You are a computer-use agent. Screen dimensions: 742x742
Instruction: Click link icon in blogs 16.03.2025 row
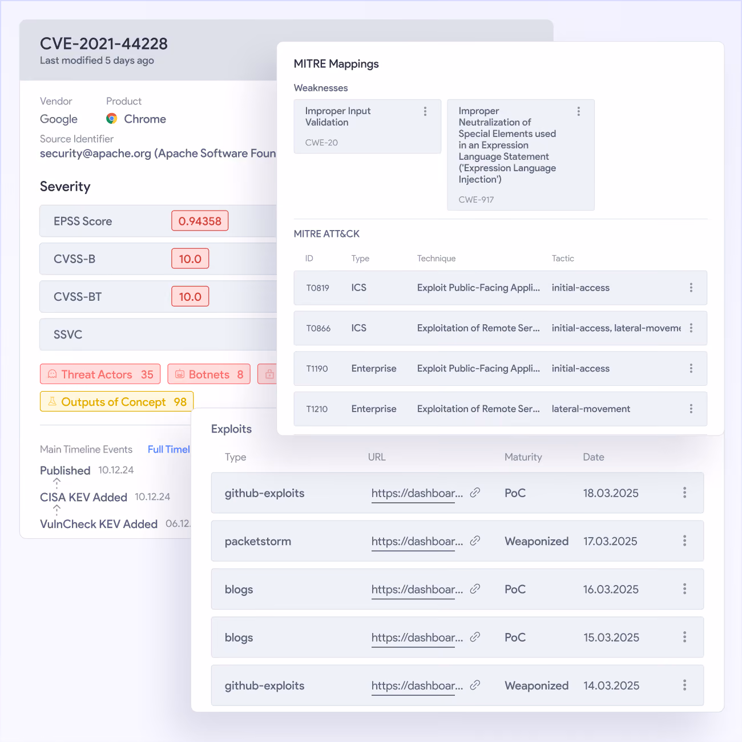pos(475,588)
